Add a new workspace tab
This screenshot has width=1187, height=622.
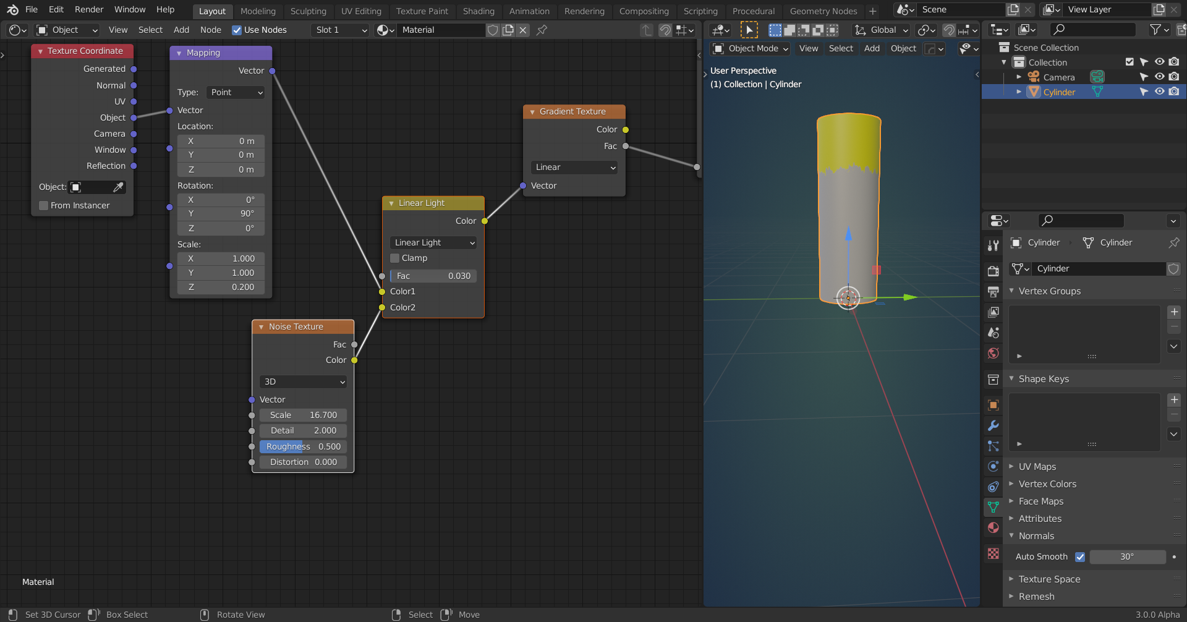pos(872,11)
